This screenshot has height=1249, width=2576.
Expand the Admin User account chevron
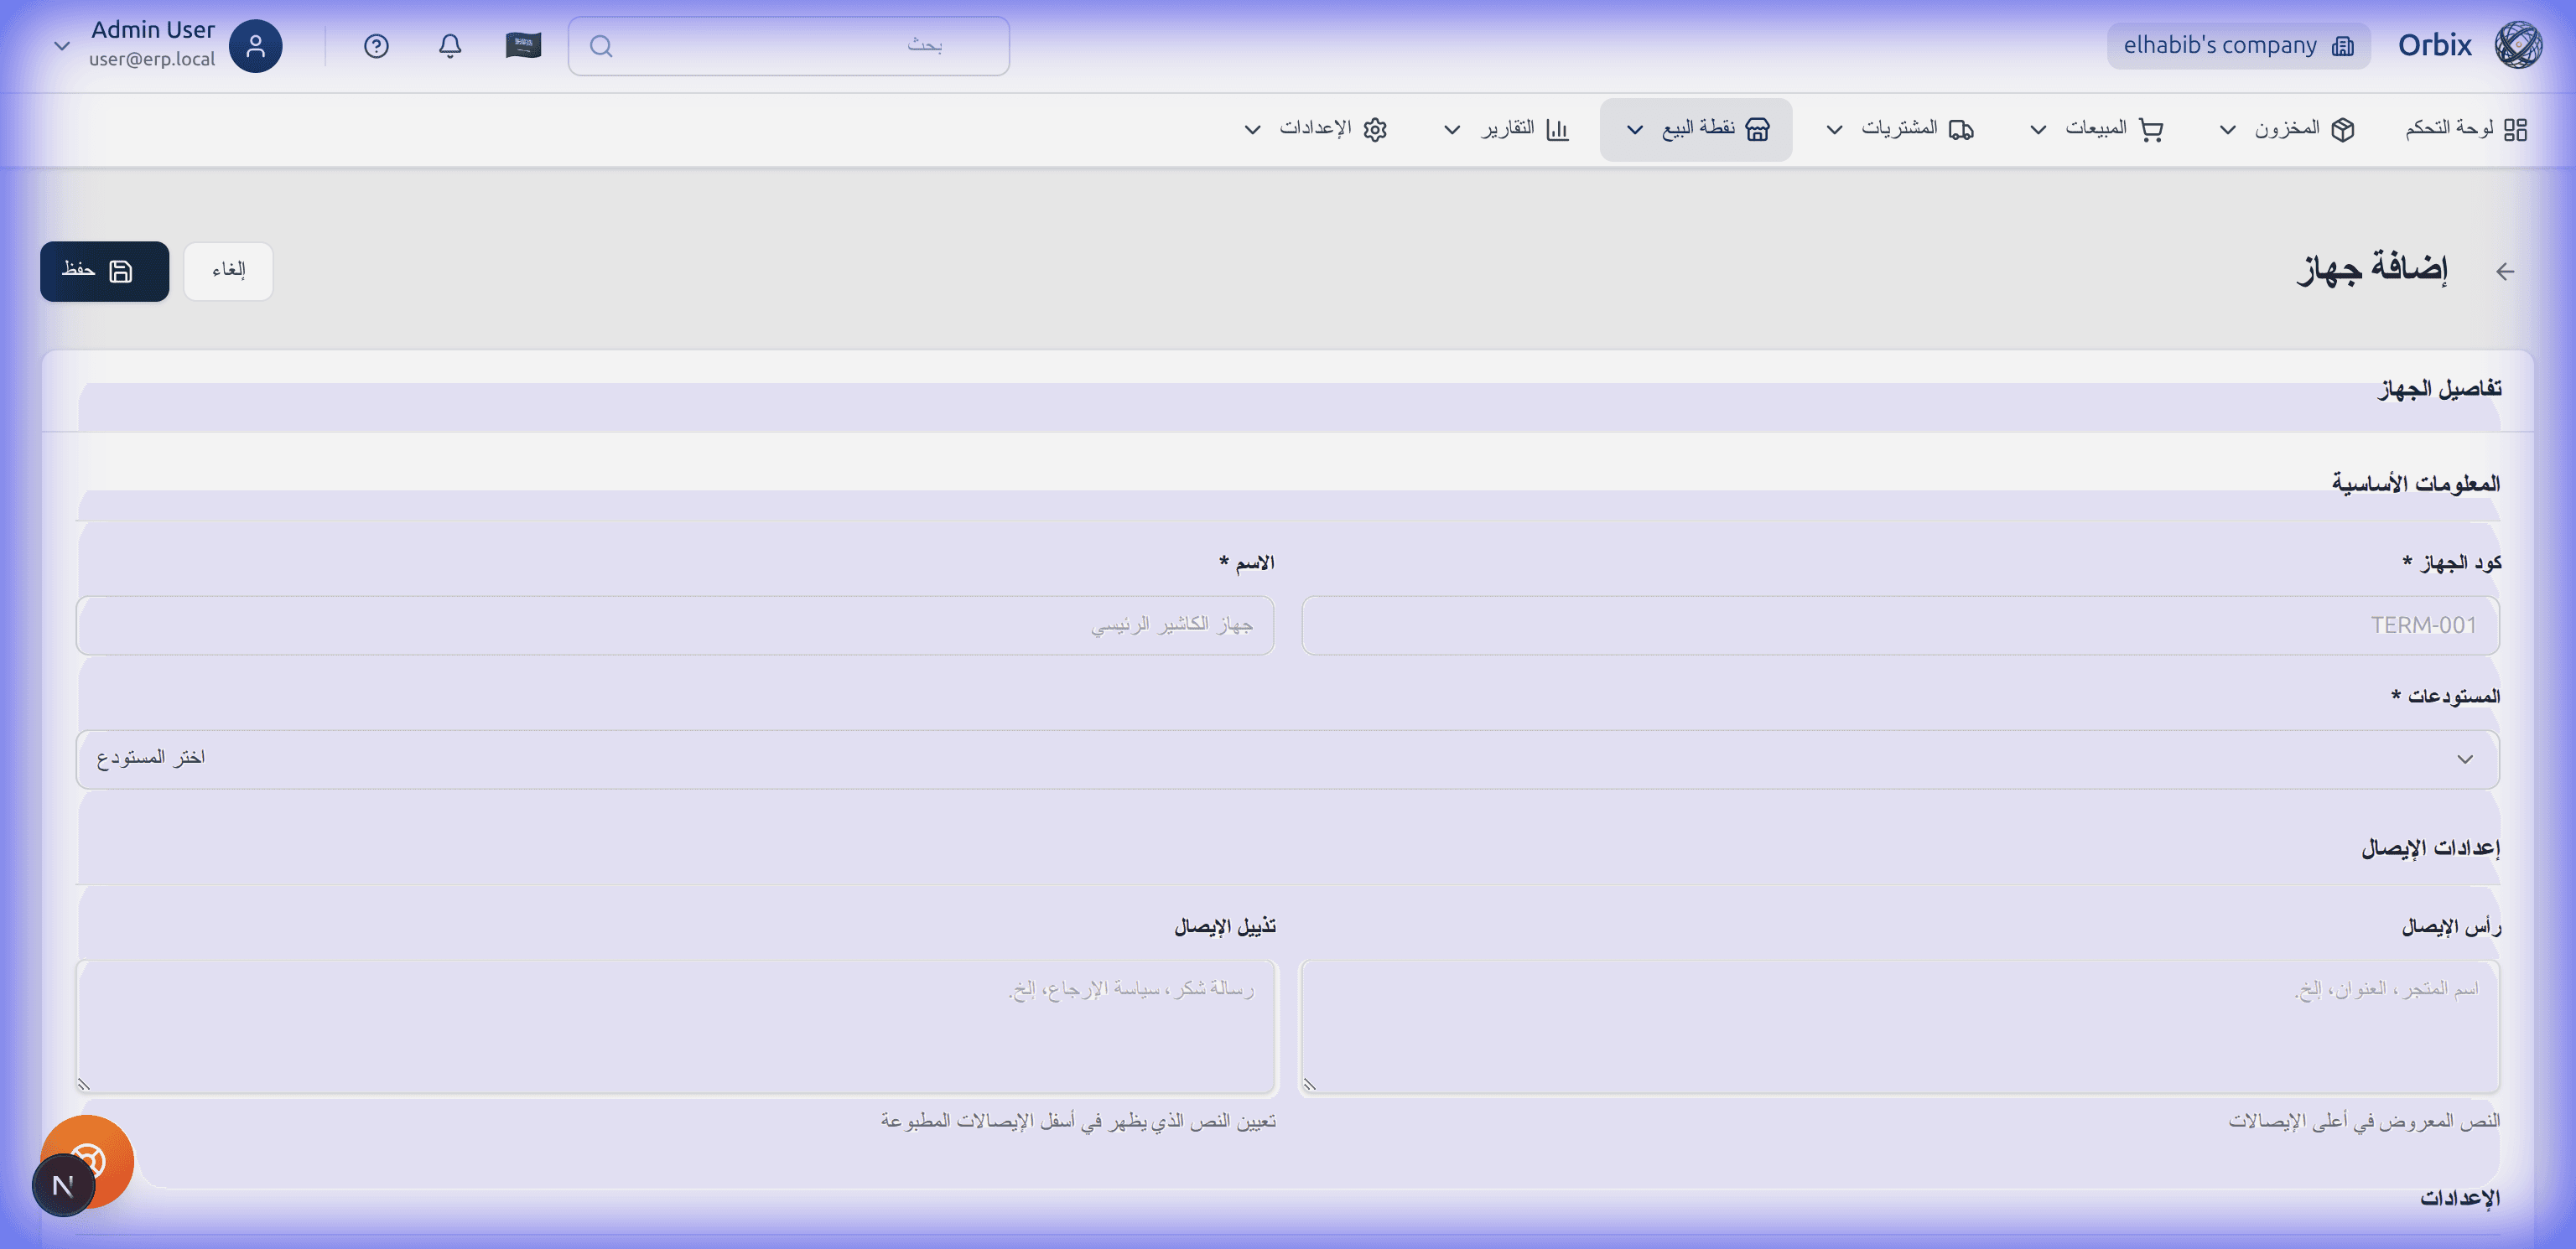(62, 45)
